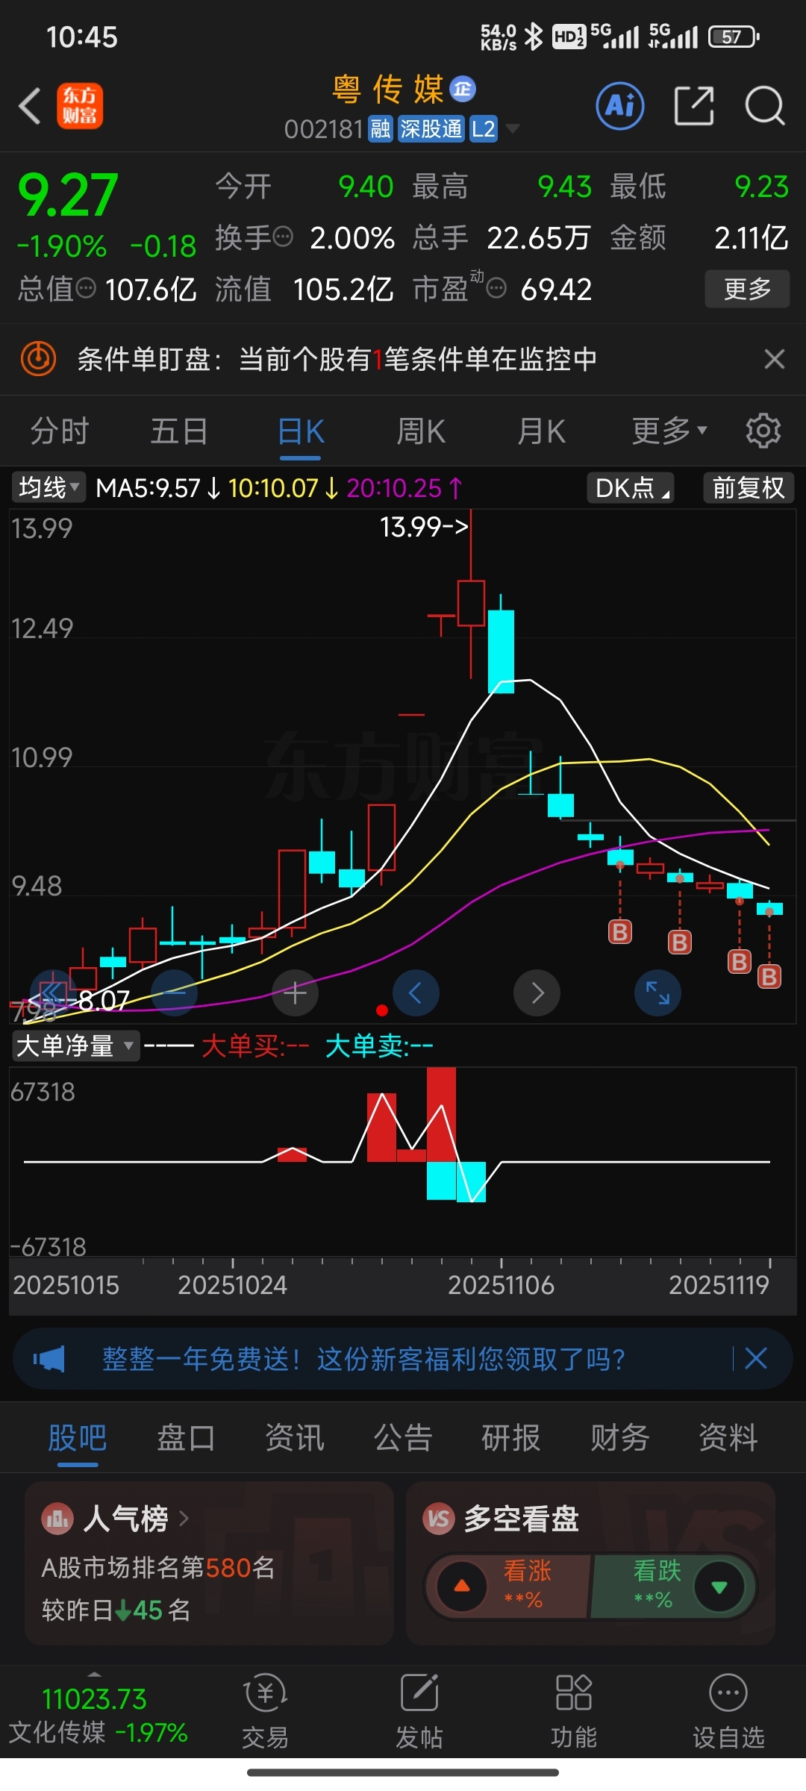Switch to 月K tab
Image resolution: width=806 pixels, height=1791 pixels.
[x=542, y=431]
